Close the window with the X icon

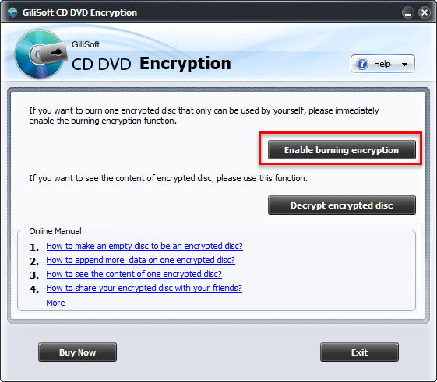click(425, 12)
